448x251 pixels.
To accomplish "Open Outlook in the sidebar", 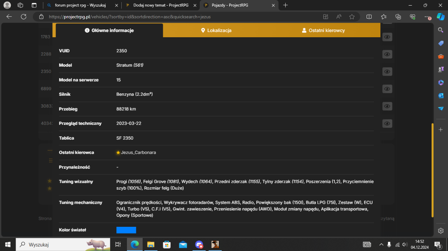I will tap(440, 96).
